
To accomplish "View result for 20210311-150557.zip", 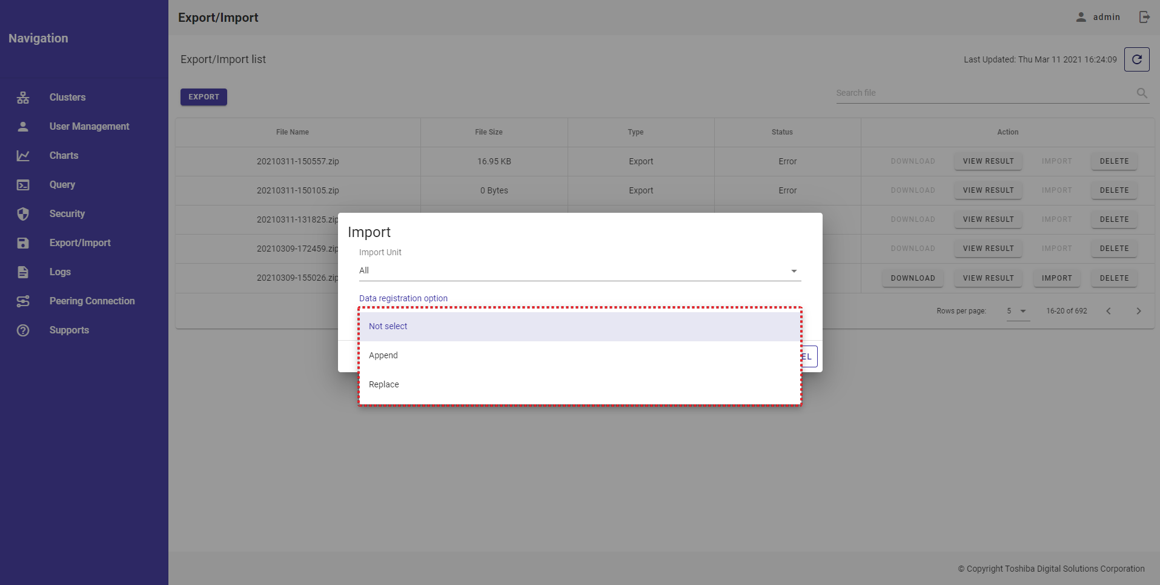I will tap(988, 161).
